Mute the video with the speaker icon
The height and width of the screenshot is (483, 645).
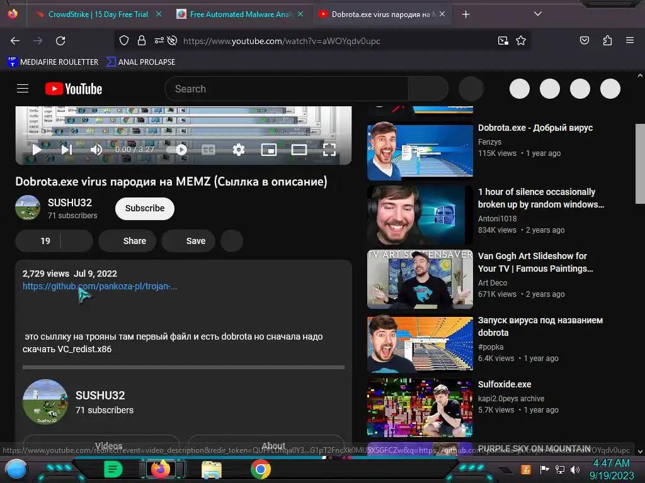pos(96,150)
